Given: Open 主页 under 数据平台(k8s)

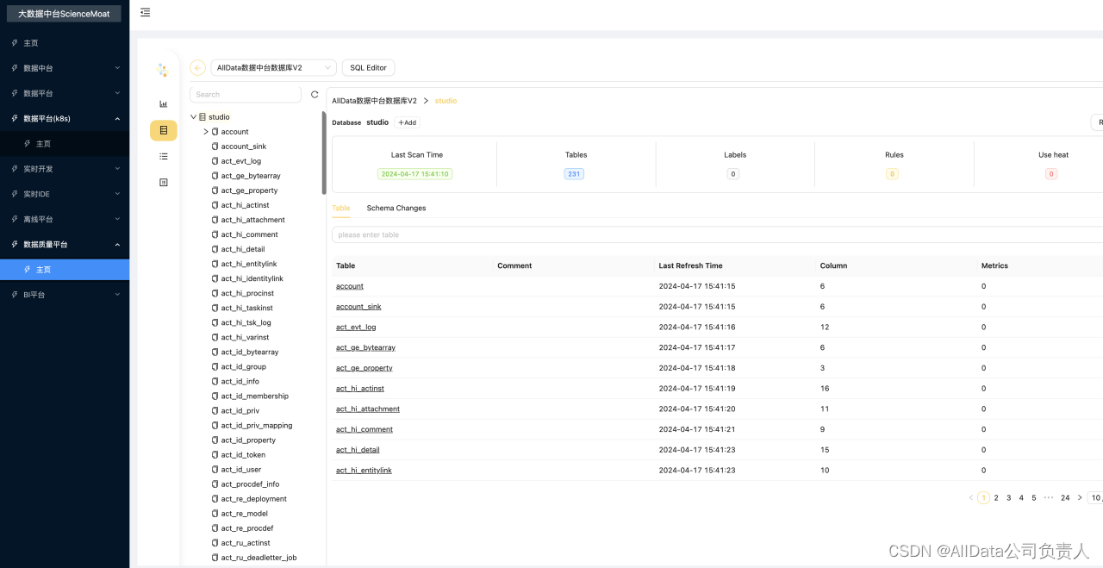Looking at the screenshot, I should tap(65, 144).
